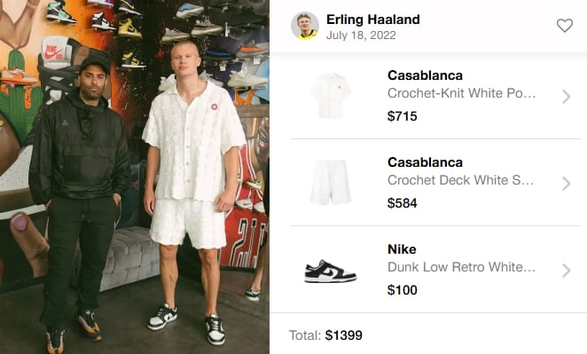Open the Nike brand title
The image size is (587, 354).
click(x=402, y=249)
